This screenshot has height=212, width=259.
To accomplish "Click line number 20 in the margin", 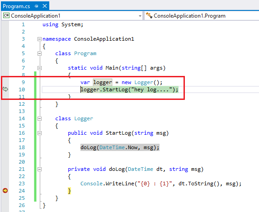I will tap(22, 162).
